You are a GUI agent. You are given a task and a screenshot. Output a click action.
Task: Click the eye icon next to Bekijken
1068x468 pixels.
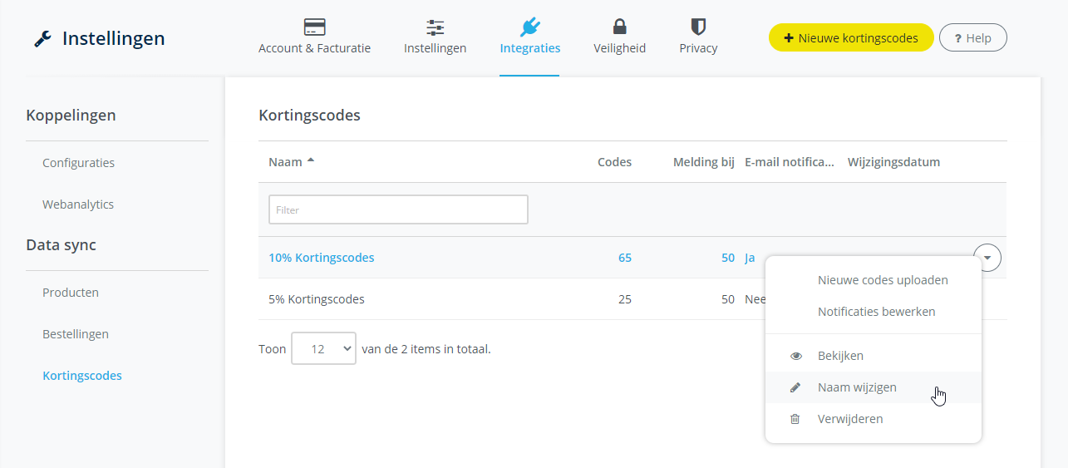(795, 356)
